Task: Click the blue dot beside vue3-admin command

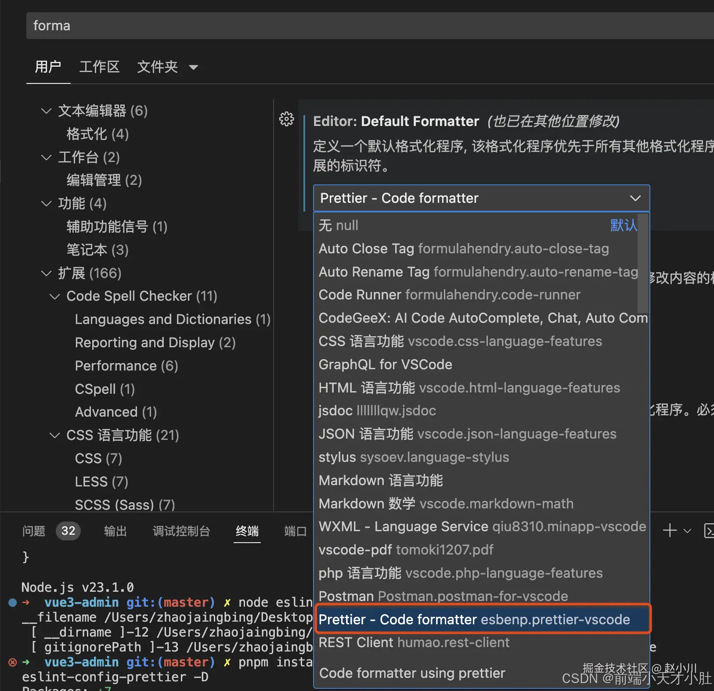Action: [x=12, y=602]
